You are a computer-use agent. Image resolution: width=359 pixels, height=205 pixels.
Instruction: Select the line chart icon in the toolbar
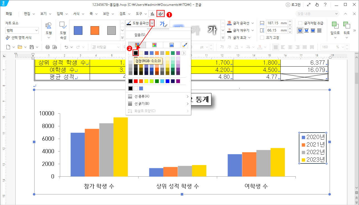point(160,13)
